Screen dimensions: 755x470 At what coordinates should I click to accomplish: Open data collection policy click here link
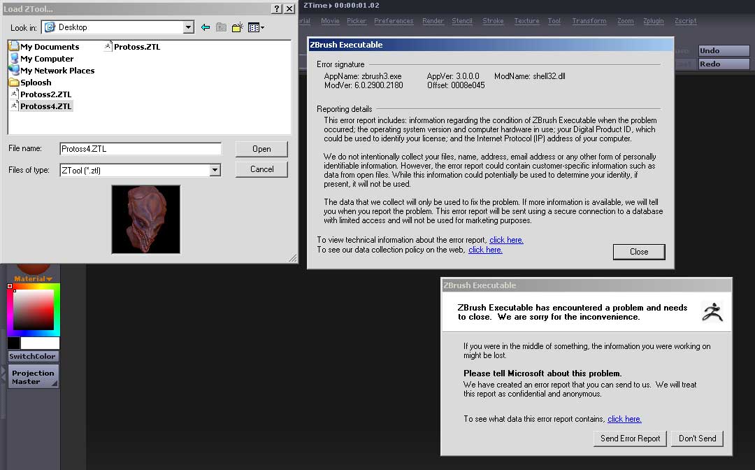pos(485,250)
